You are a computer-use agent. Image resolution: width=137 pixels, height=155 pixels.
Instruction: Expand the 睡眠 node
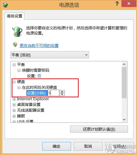pos(14,116)
